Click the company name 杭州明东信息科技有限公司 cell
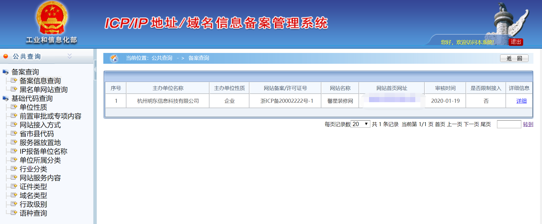This screenshot has width=542, height=224. 168,101
